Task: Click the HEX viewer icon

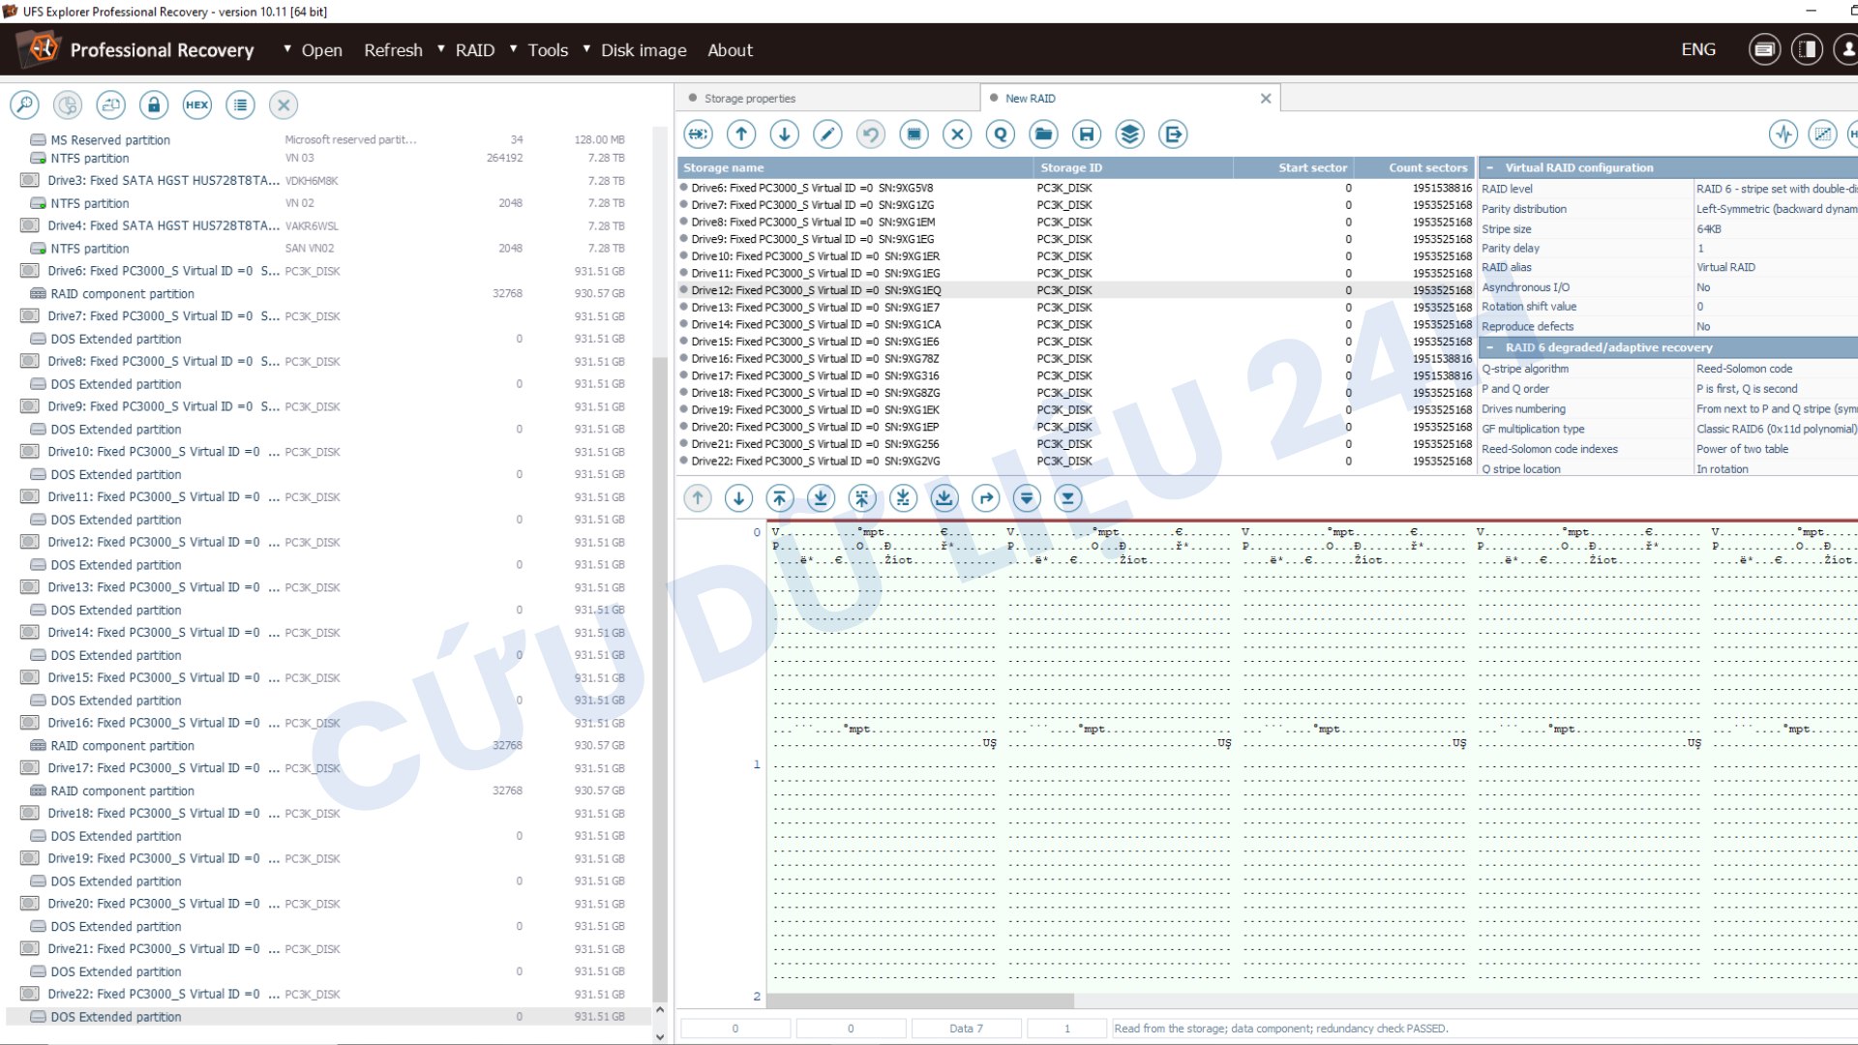Action: pos(197,105)
